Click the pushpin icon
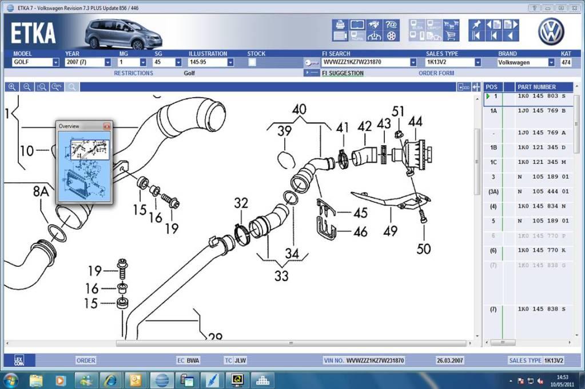585x389 pixels. (476, 25)
